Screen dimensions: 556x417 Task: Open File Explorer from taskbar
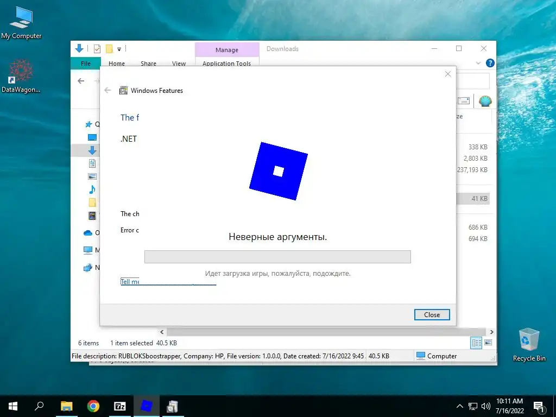tap(66, 406)
